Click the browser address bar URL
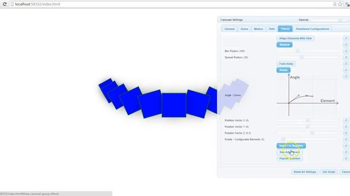This screenshot has height=196, width=350. tap(38, 4)
